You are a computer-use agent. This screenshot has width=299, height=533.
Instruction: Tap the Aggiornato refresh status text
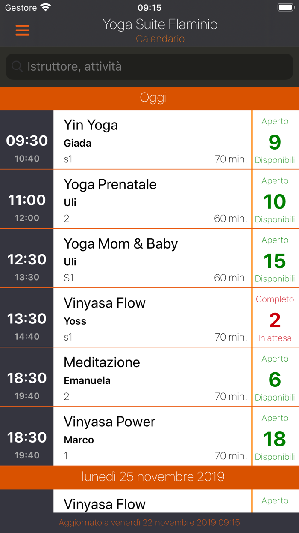[x=149, y=522]
